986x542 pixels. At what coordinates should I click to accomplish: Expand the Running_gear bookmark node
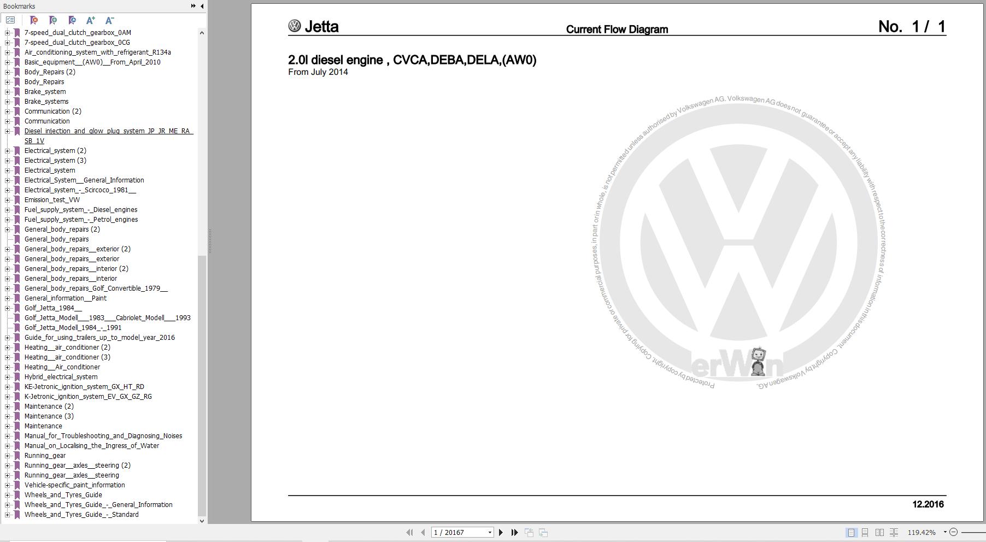(x=8, y=456)
